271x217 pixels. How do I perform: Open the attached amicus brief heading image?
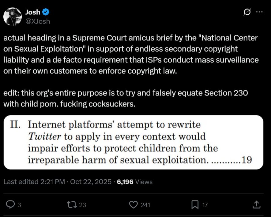tap(134, 142)
